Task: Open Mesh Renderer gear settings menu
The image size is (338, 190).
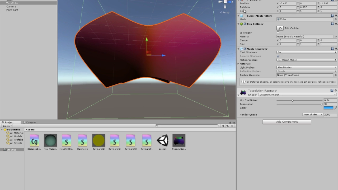Action: (336, 49)
